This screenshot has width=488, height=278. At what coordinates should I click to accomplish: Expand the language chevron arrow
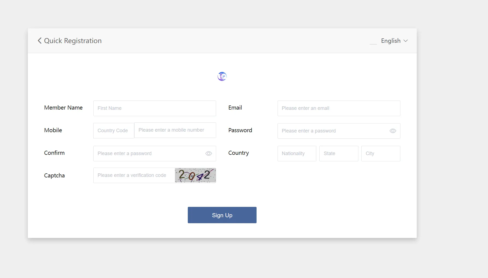pos(406,41)
